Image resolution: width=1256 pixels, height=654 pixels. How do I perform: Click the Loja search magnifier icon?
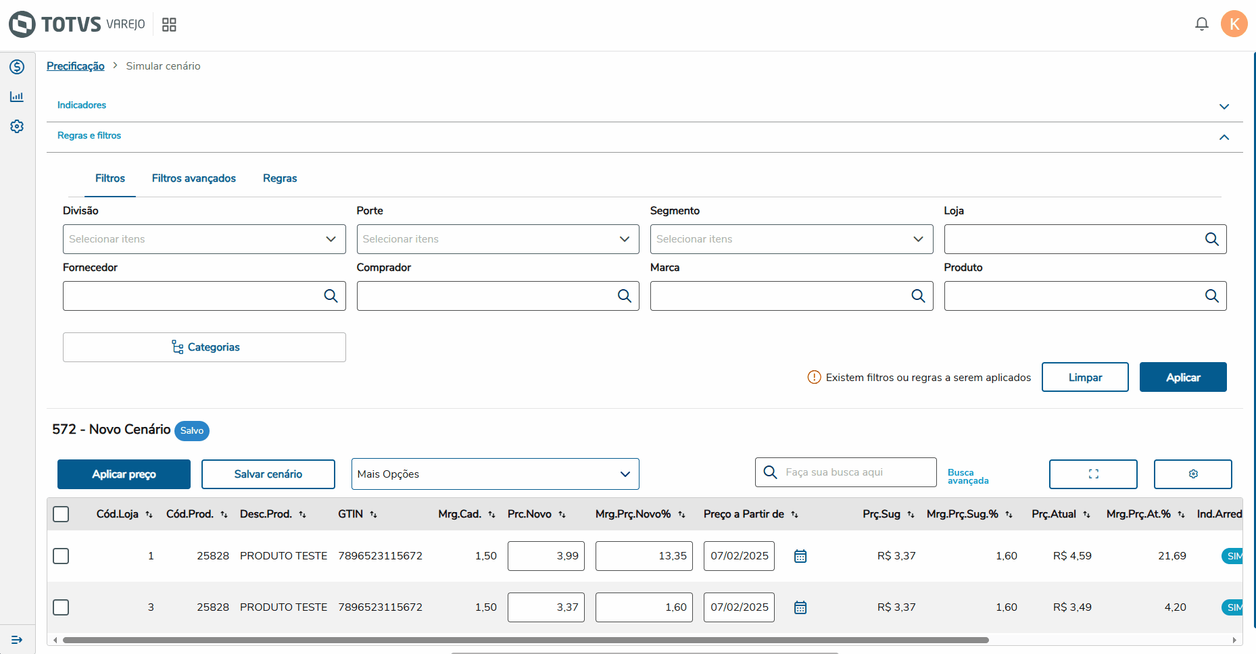tap(1211, 239)
